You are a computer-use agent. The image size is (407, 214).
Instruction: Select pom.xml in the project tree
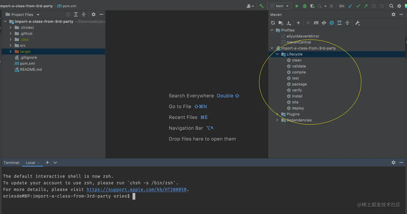(x=25, y=63)
